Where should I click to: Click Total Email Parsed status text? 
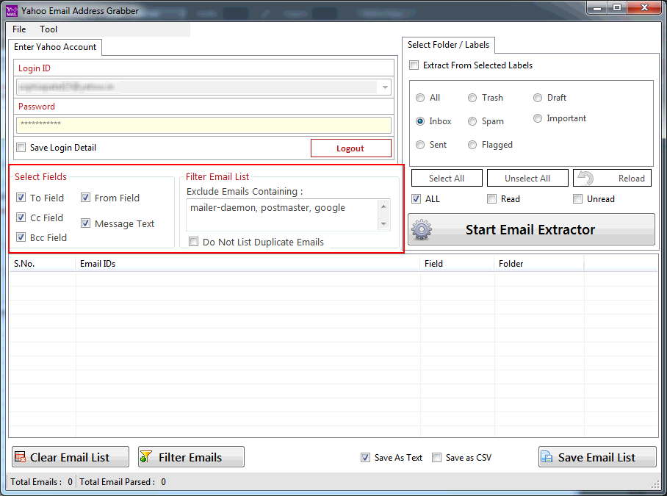pos(123,481)
